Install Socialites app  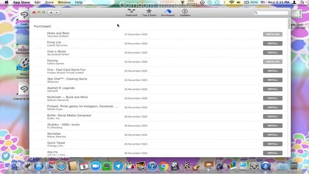(272, 135)
